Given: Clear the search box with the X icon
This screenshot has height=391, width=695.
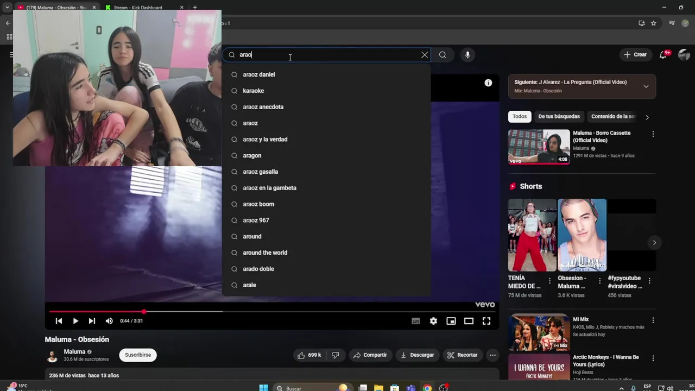Looking at the screenshot, I should coord(425,55).
